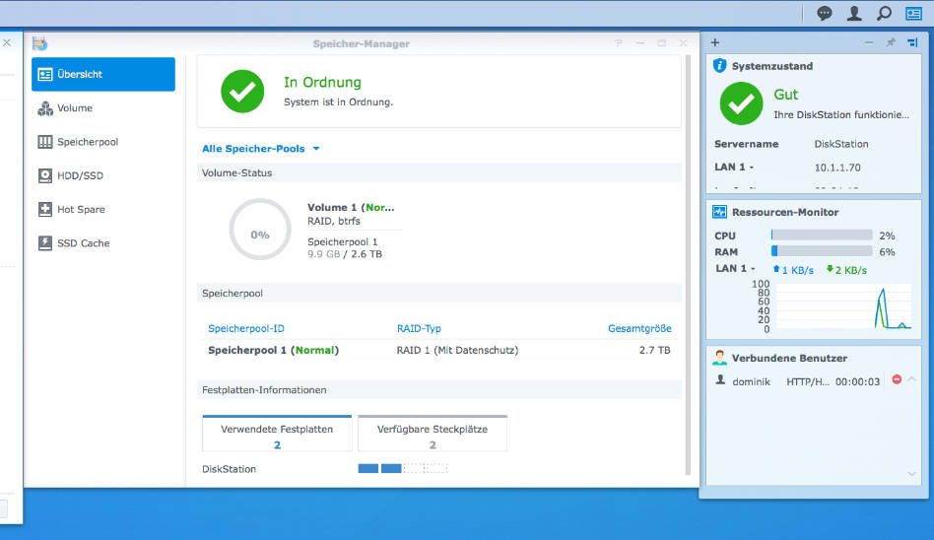
Task: Open the Alle Speicher-Pools dropdown
Action: (x=261, y=149)
